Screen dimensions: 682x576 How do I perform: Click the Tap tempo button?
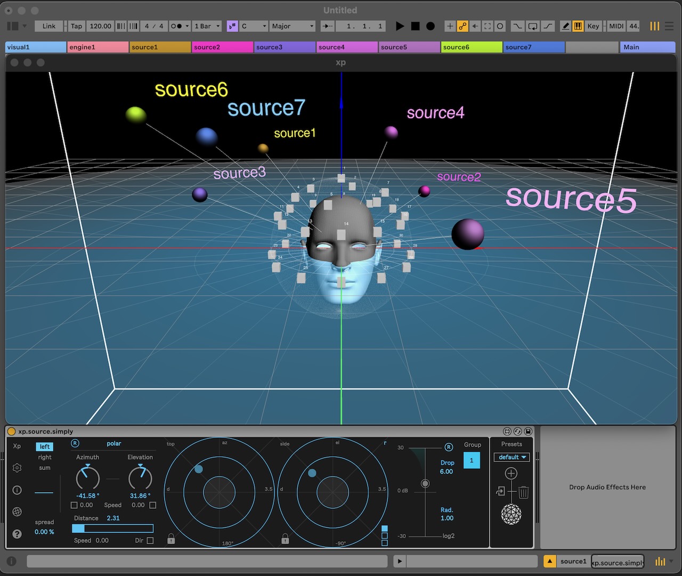pyautogui.click(x=77, y=26)
